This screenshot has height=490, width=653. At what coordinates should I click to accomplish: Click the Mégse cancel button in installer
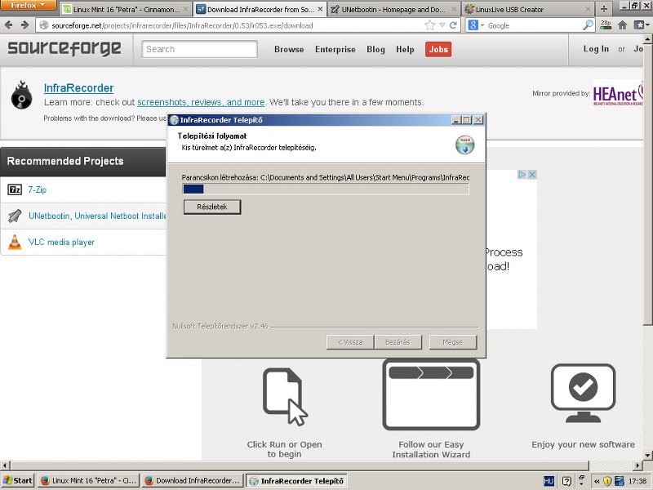pyautogui.click(x=453, y=342)
